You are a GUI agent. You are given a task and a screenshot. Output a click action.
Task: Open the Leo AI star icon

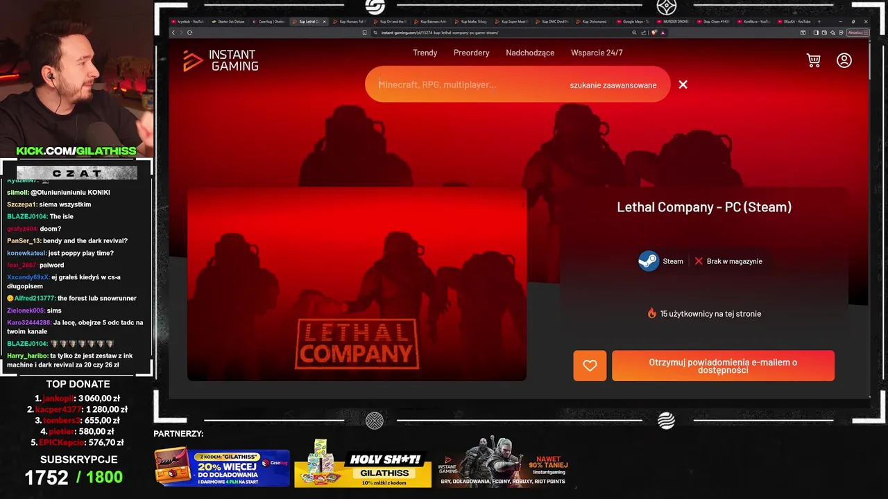coord(832,33)
